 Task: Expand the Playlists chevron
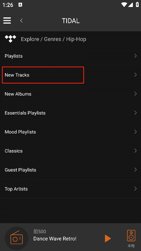coord(136,56)
